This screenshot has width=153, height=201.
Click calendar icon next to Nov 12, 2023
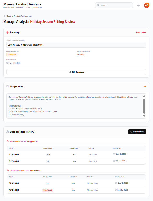(114, 154)
